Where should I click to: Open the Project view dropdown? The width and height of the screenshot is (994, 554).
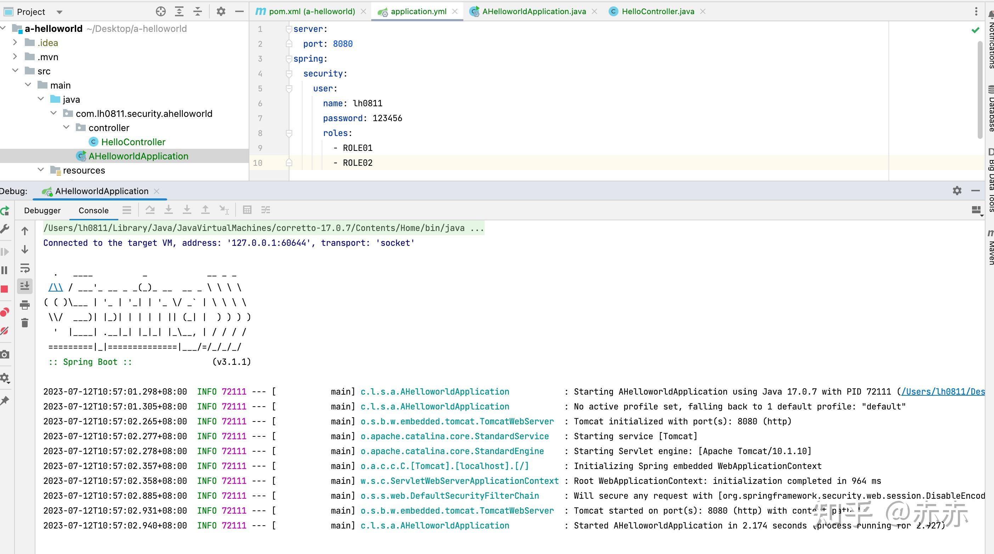click(x=60, y=12)
